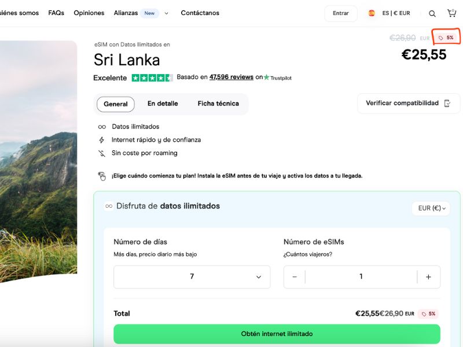Click the Spanish flag language icon
This screenshot has width=463, height=347.
click(372, 13)
